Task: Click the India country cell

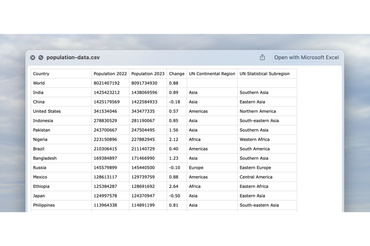Action: point(38,92)
